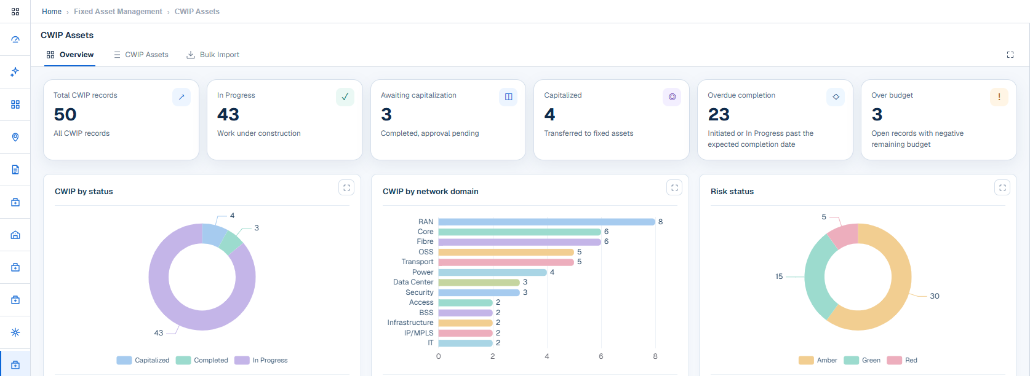Click the location pin icon in sidebar
Viewport: 1030px width, 376px height.
[x=15, y=137]
